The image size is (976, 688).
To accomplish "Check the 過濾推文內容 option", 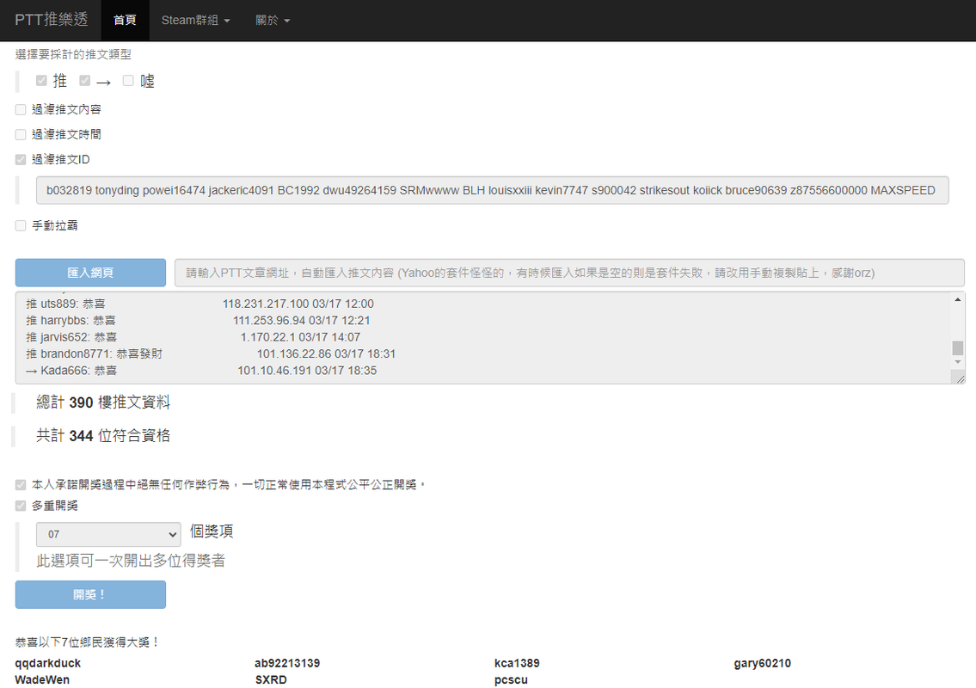I will (x=21, y=109).
